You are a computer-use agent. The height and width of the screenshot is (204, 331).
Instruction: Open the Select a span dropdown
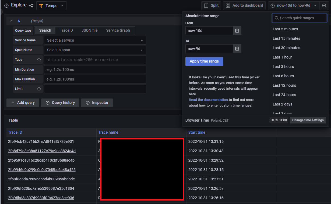[x=95, y=50]
